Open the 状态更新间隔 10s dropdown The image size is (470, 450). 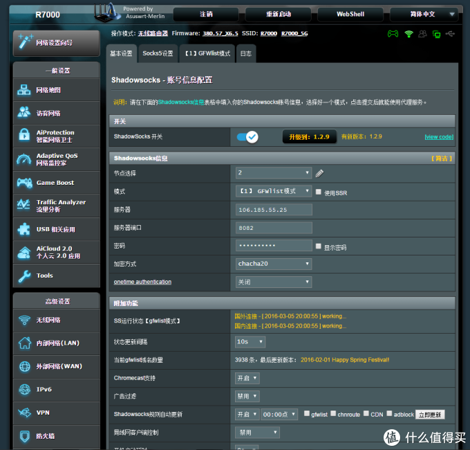pos(250,342)
